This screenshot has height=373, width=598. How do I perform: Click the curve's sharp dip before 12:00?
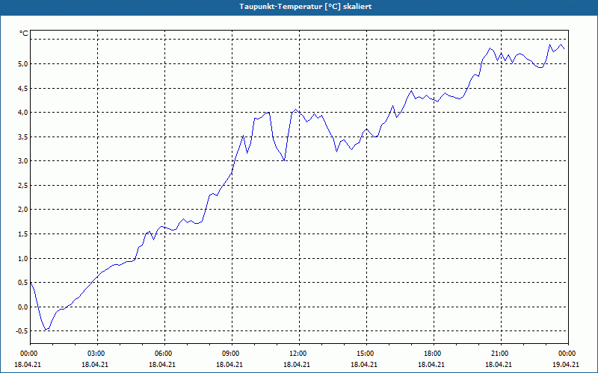click(284, 160)
